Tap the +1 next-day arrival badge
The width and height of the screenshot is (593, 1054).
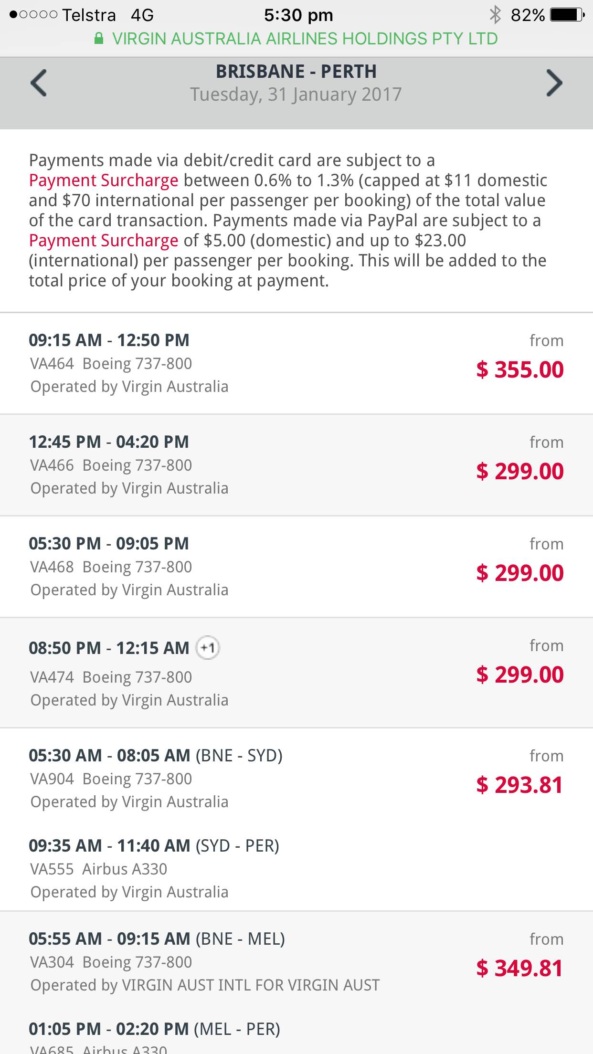(x=208, y=648)
